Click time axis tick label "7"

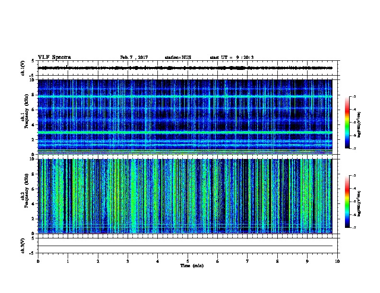coord(248,261)
